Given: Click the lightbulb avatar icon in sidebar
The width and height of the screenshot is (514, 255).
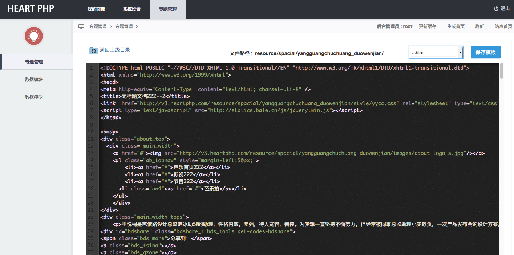Looking at the screenshot, I should pos(34,36).
